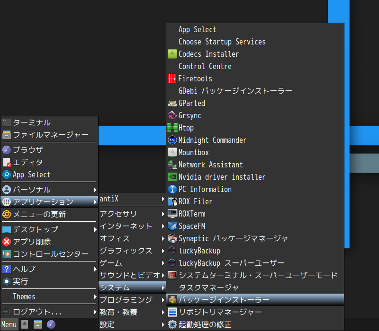379x331 pixels.
Task: Click the Midnight Commander round icon
Action: tap(172, 140)
